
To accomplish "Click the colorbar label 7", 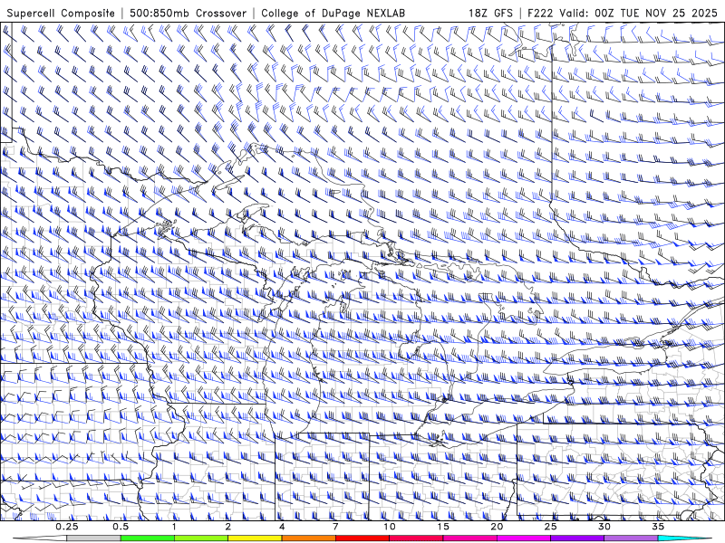I will 335,527.
